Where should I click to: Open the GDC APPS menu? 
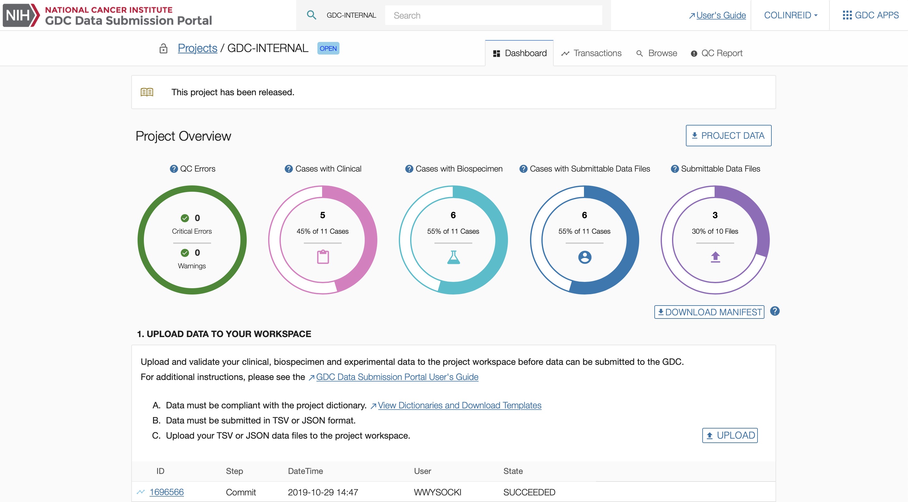(x=871, y=15)
